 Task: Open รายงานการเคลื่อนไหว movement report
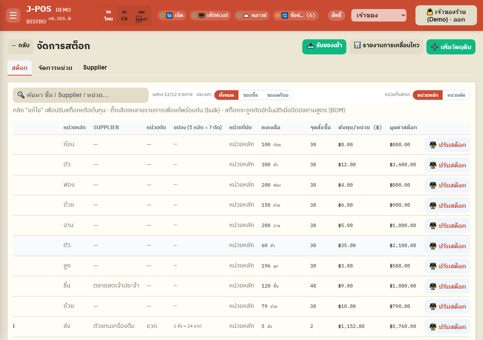point(386,47)
